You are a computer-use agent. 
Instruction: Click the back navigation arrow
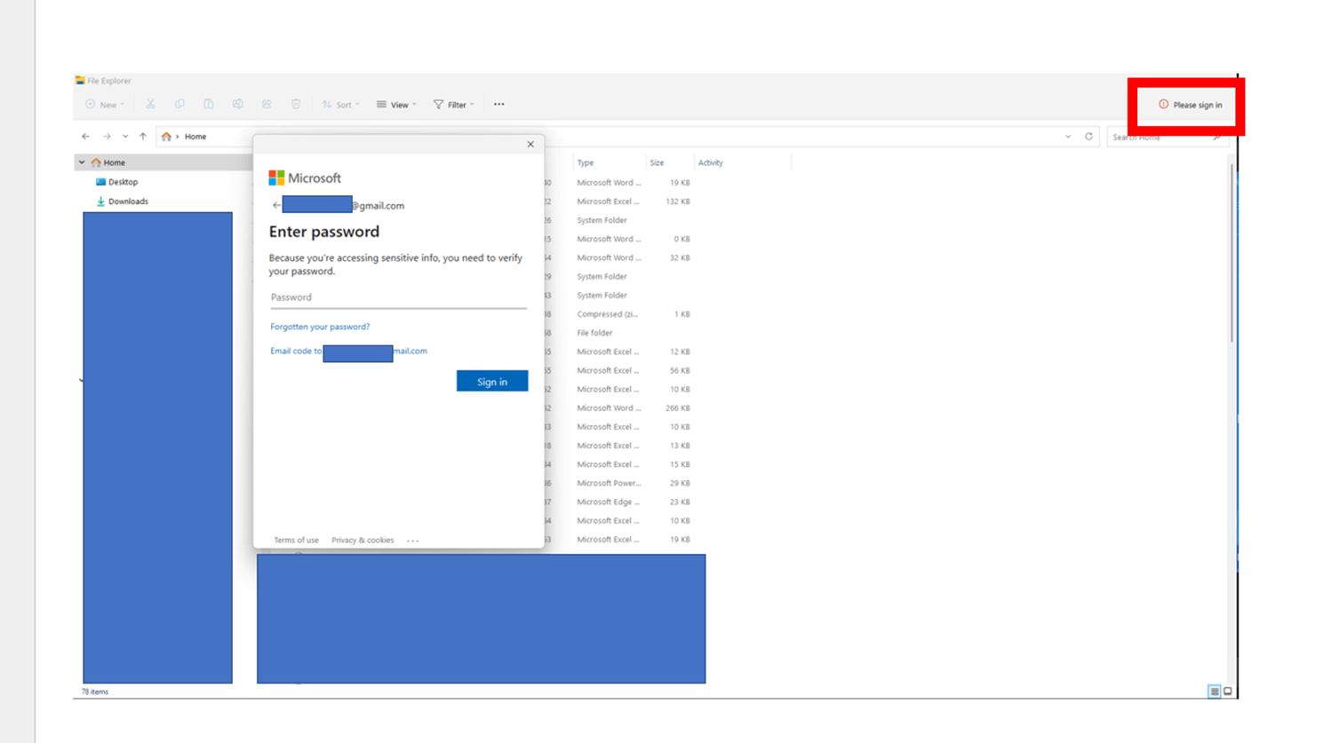85,136
